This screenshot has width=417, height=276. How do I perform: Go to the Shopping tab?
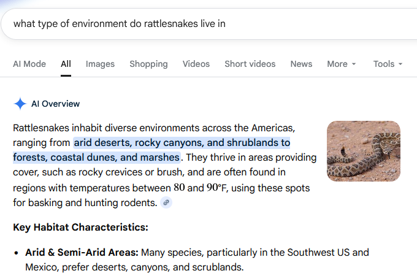(148, 64)
